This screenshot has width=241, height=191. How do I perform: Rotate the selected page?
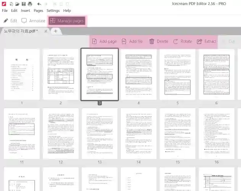click(182, 42)
